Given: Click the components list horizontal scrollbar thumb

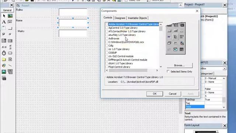Looking at the screenshot, I should pos(128,70).
